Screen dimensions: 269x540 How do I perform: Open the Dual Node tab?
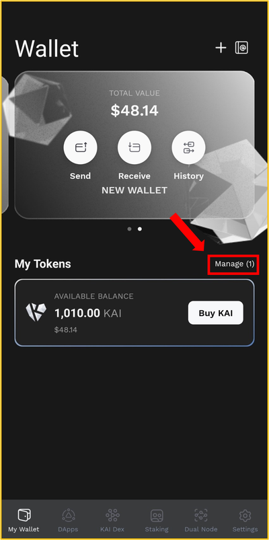pos(201,520)
